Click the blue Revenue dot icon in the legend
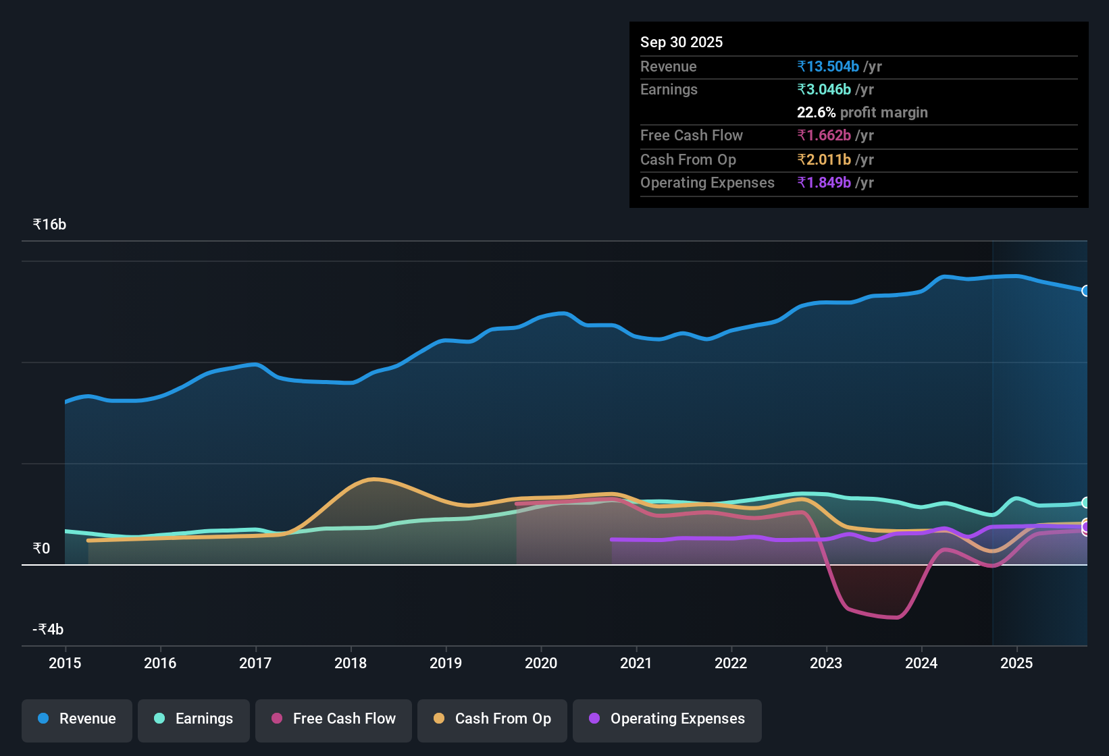The height and width of the screenshot is (756, 1109). tap(43, 719)
